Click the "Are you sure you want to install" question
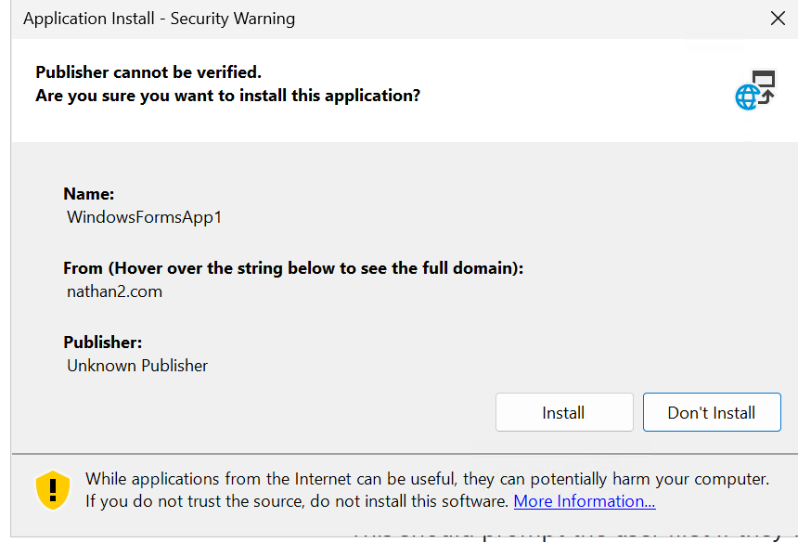 click(227, 96)
